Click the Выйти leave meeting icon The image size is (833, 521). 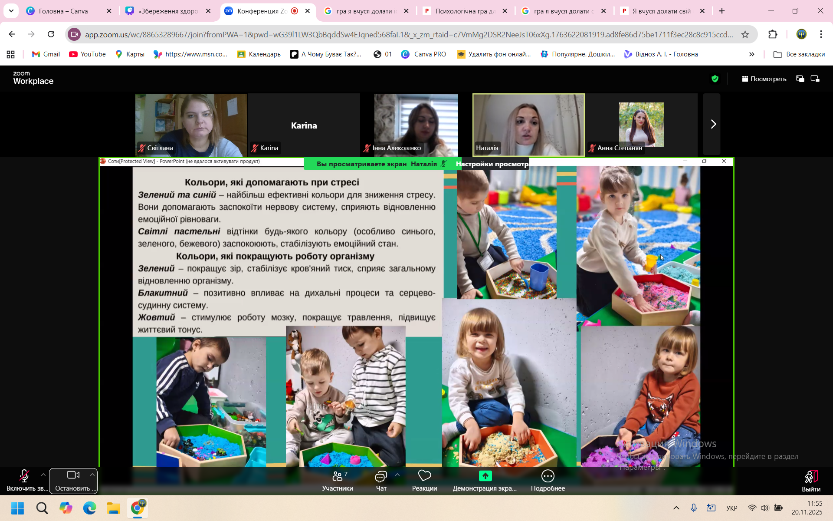pyautogui.click(x=811, y=477)
